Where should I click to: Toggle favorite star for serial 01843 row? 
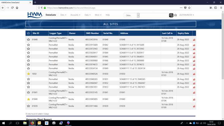click(28, 49)
